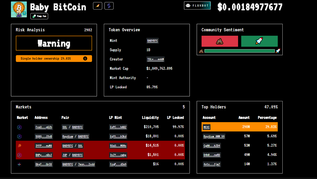Click the 5.69% holder percentage
The image size is (317, 179).
(272, 136)
